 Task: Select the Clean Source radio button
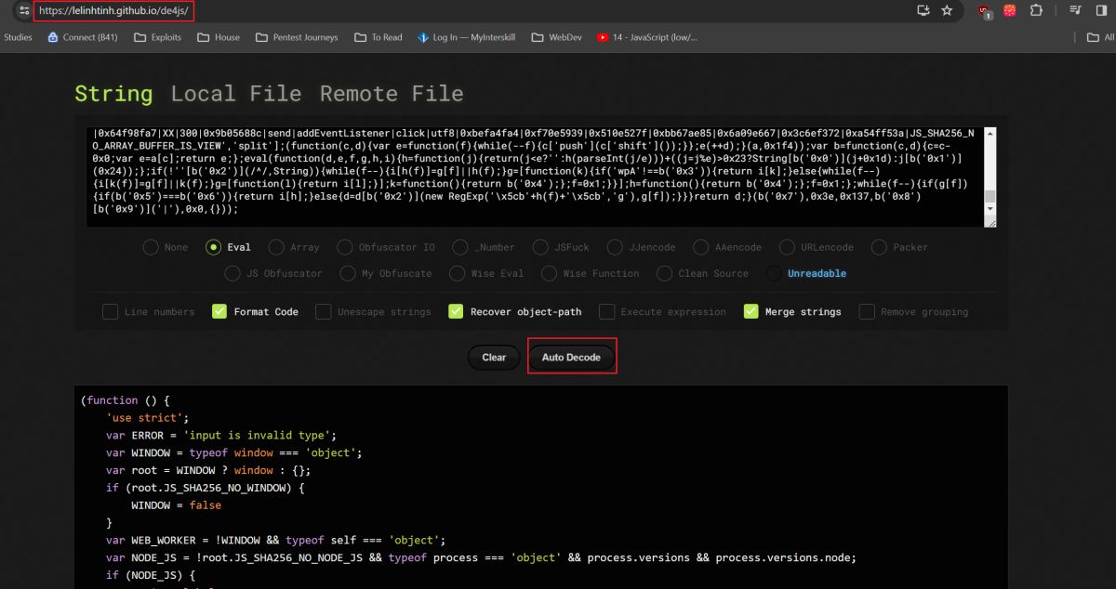tap(663, 273)
